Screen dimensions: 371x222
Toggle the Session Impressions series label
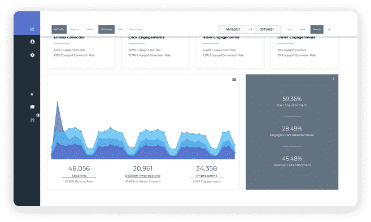[143, 176]
